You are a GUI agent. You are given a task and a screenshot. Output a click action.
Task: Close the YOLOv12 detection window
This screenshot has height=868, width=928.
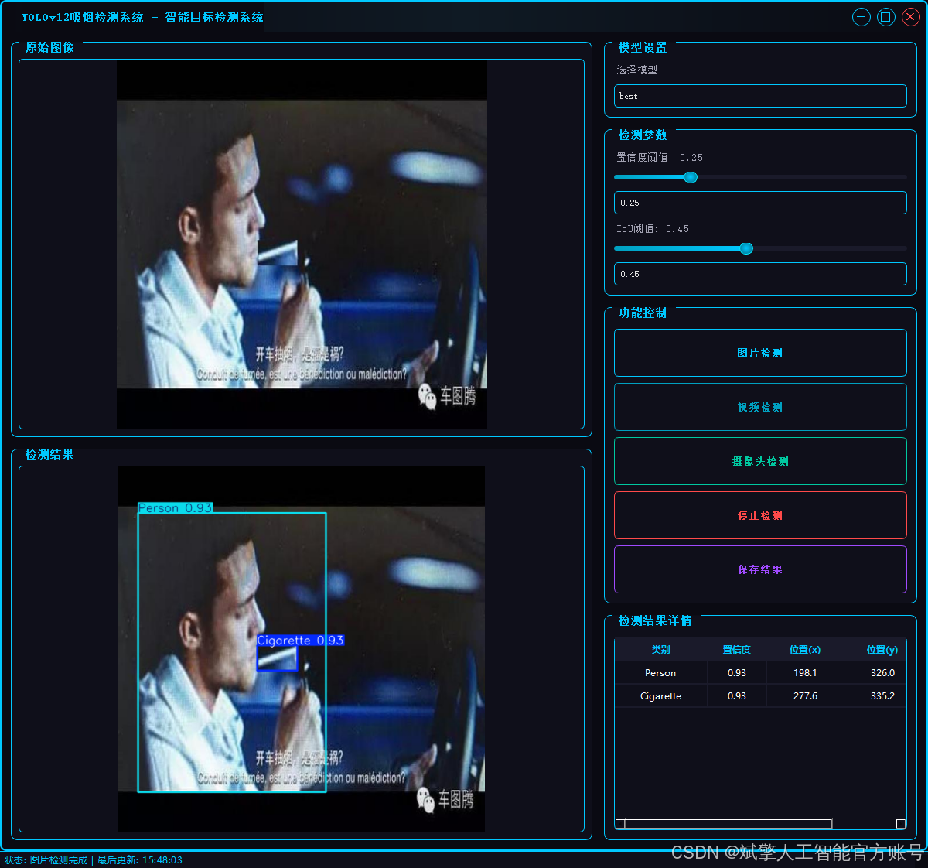911,17
